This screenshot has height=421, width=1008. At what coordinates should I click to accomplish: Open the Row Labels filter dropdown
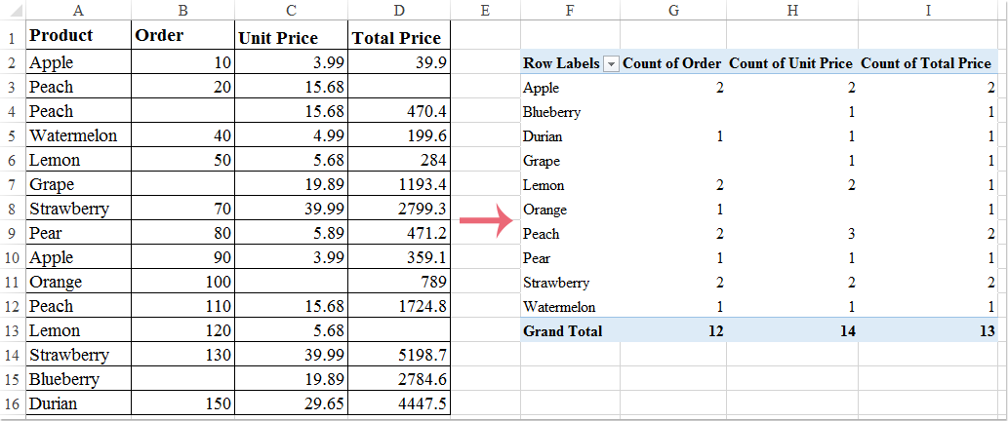point(611,63)
